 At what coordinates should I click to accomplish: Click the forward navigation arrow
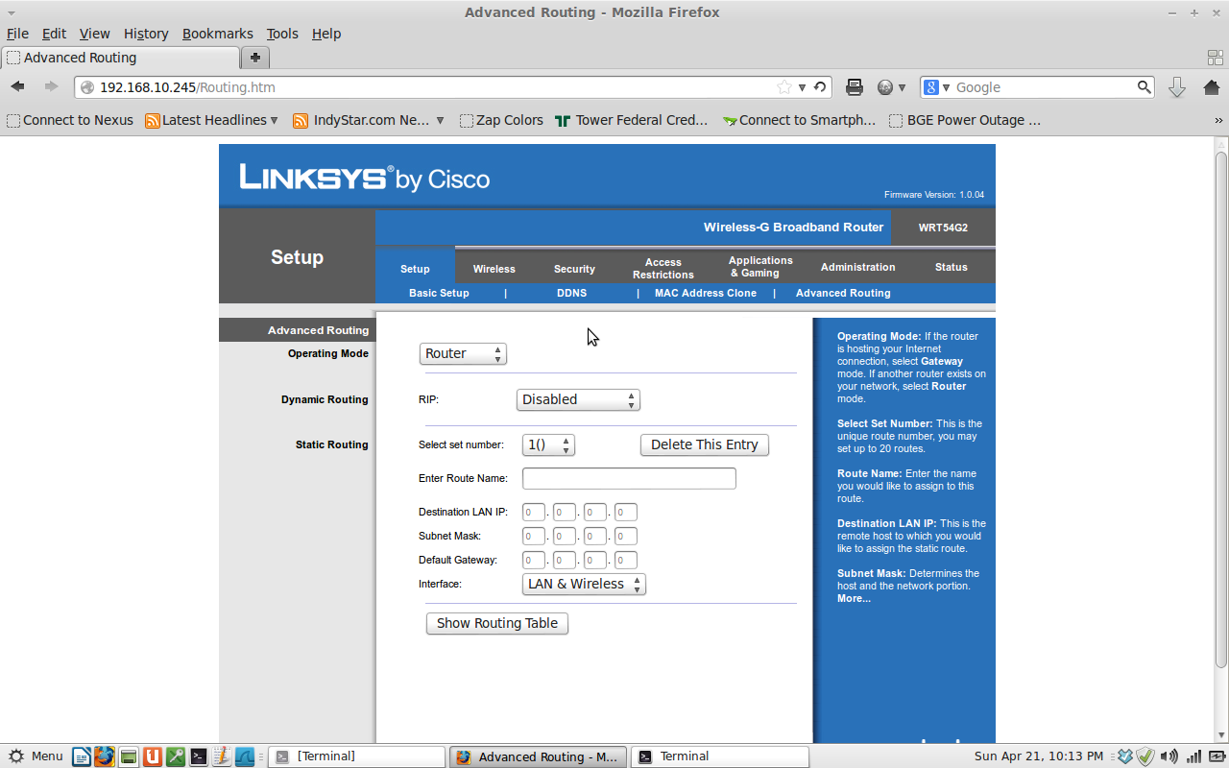pyautogui.click(x=51, y=87)
